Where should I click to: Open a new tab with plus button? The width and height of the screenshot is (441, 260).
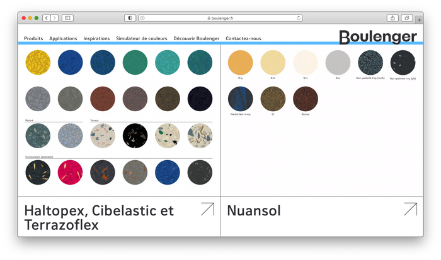coord(419,19)
